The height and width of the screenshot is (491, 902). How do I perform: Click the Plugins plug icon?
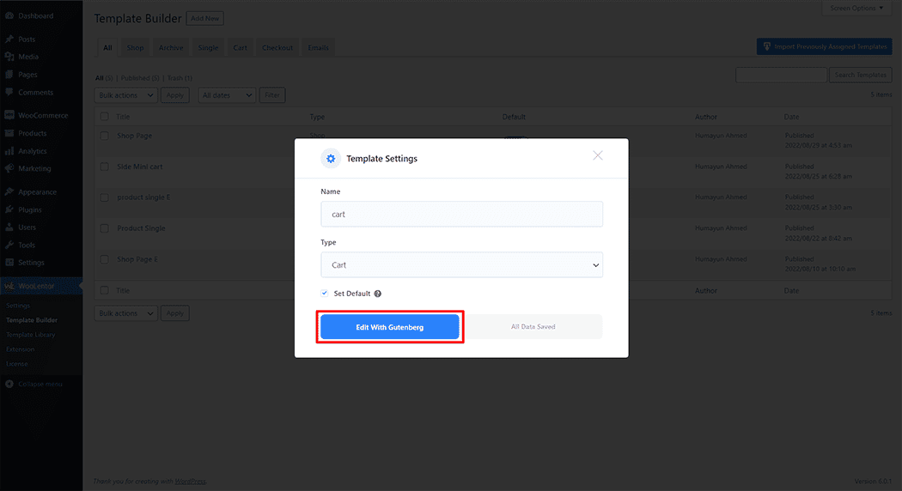[x=9, y=209]
